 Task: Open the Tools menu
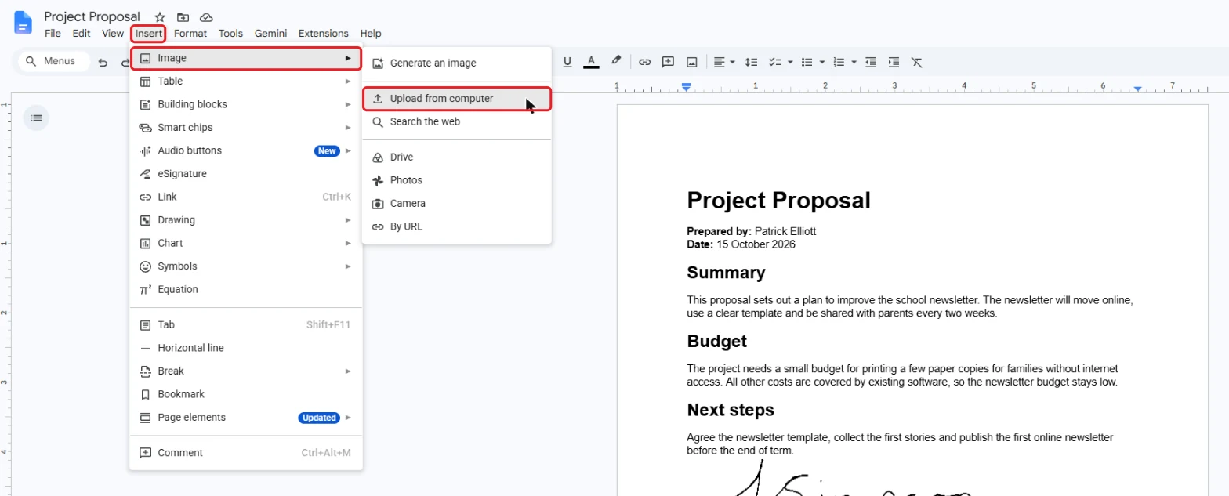(230, 34)
